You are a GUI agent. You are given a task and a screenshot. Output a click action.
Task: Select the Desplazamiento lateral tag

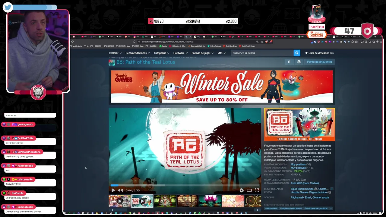pyautogui.click(x=291, y=209)
